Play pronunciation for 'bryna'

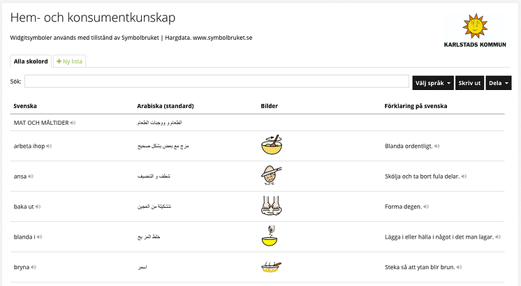coord(34,267)
